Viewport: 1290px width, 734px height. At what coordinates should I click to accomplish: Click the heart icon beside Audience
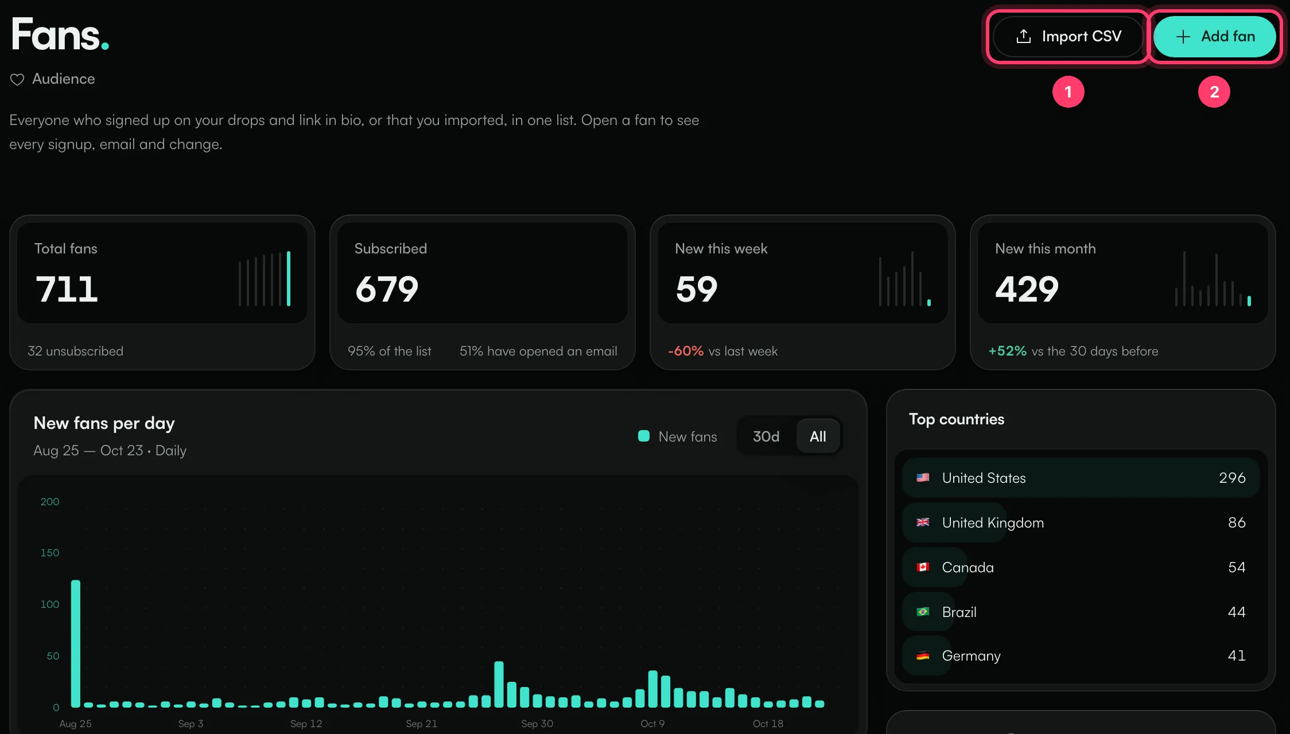point(17,79)
